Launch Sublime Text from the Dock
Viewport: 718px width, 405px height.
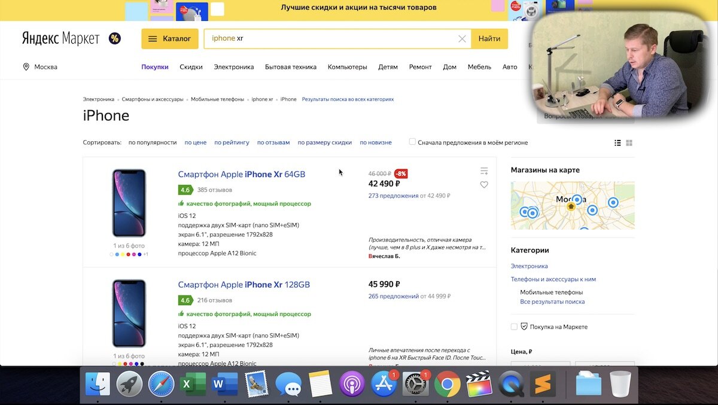[x=543, y=384]
